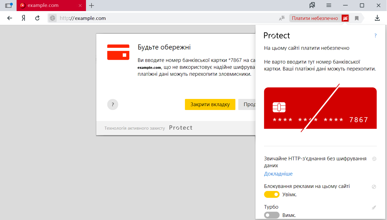Click the Блокування реклами на цьому сайті label

click(307, 186)
